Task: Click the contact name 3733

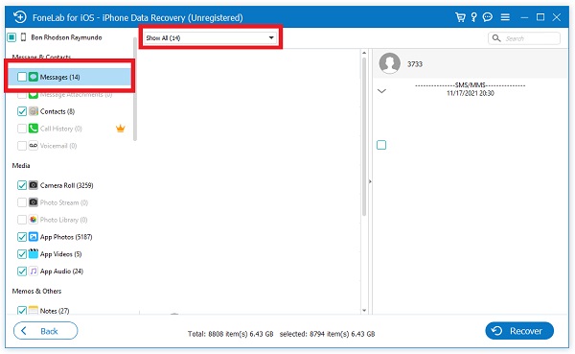Action: pyautogui.click(x=415, y=64)
